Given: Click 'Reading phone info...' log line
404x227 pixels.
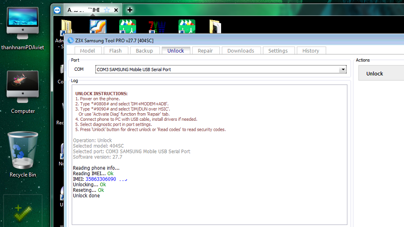Looking at the screenshot, I should click(96, 168).
